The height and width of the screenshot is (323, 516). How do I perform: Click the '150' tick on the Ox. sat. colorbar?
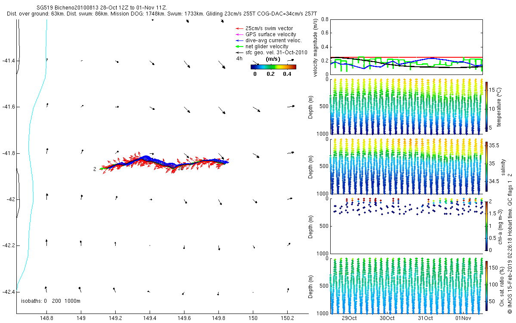point(493,268)
